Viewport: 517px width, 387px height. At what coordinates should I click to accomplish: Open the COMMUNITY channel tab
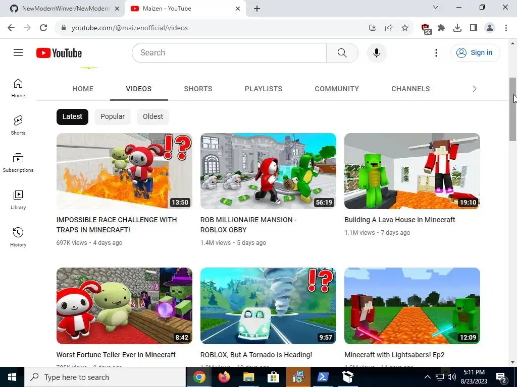click(x=337, y=89)
